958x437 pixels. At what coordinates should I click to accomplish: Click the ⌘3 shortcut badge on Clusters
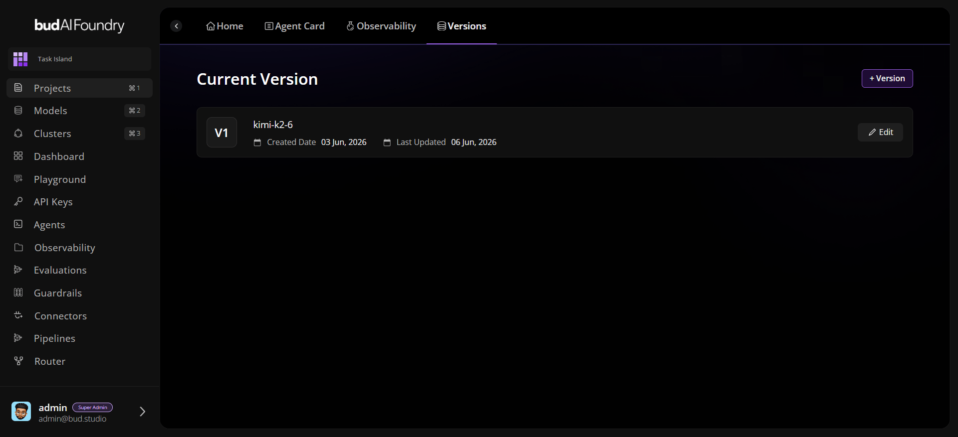(x=135, y=134)
